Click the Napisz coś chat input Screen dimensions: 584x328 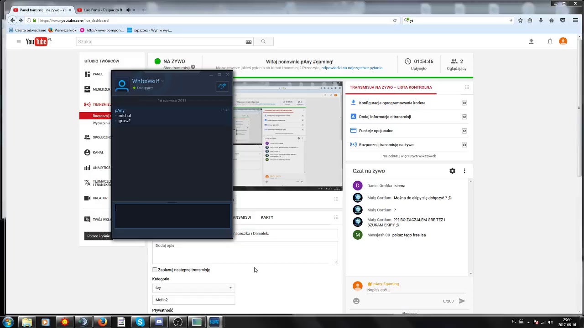click(x=416, y=290)
